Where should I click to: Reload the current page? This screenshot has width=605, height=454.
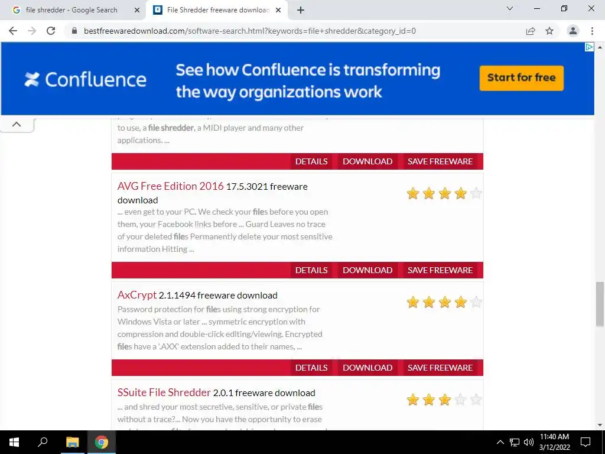coord(51,31)
